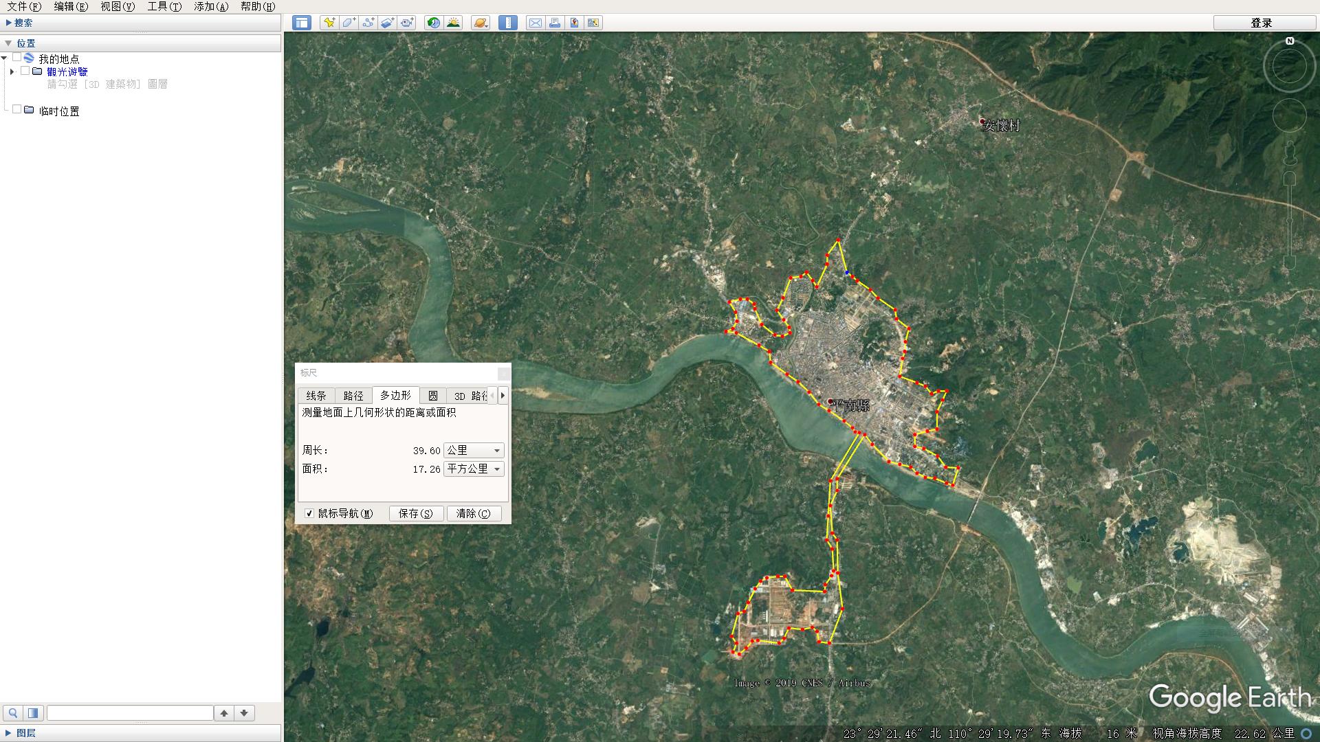Click the Add Path tool icon
Image resolution: width=1320 pixels, height=742 pixels.
(368, 23)
